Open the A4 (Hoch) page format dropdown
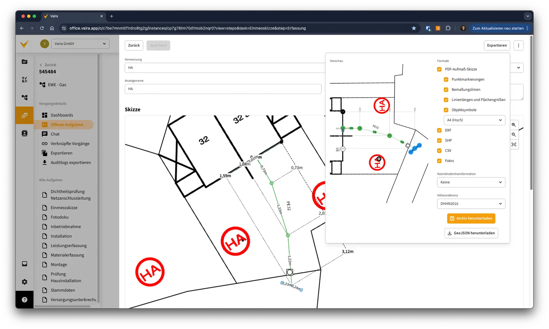The width and height of the screenshot is (549, 329). click(474, 120)
